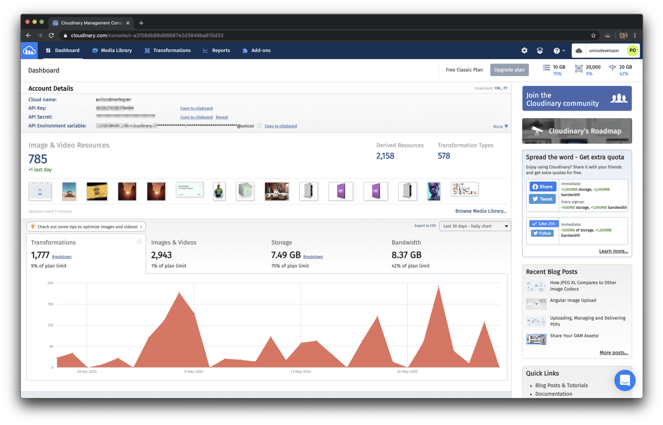663x425 pixels.
Task: Click the browser back arrow
Action: point(28,35)
